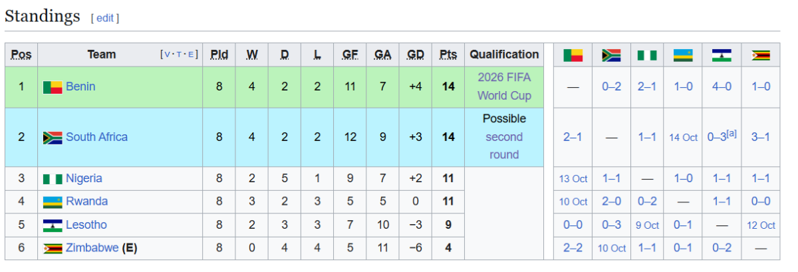Click the V view template link

click(167, 55)
